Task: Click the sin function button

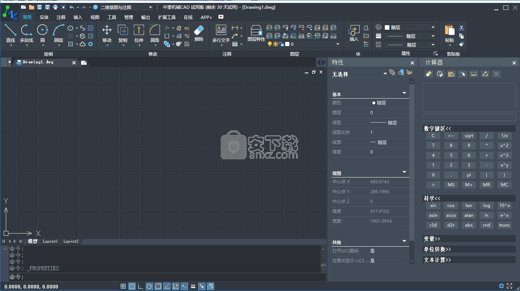Action: (x=433, y=206)
